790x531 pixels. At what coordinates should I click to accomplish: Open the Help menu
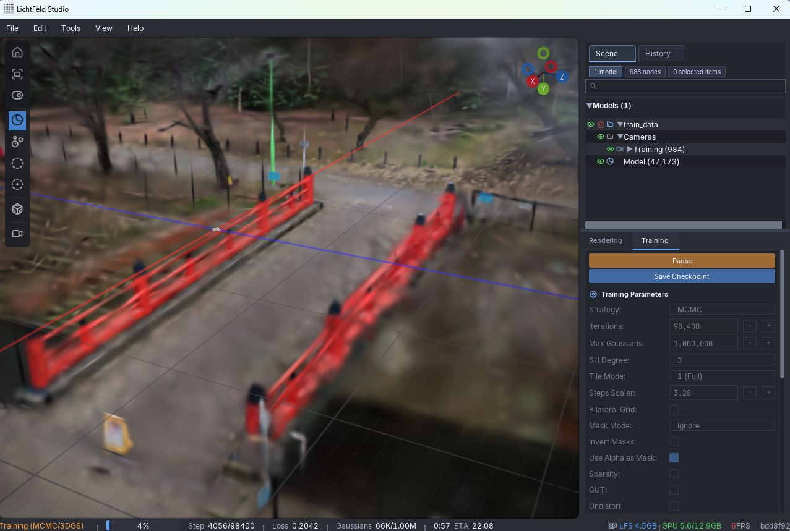click(135, 28)
